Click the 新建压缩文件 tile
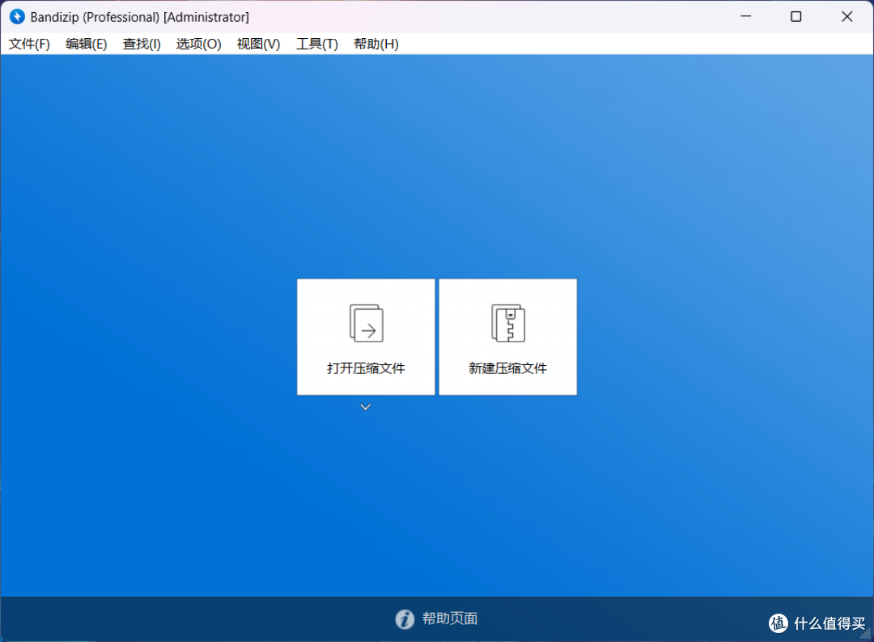This screenshot has width=874, height=642. tap(507, 337)
